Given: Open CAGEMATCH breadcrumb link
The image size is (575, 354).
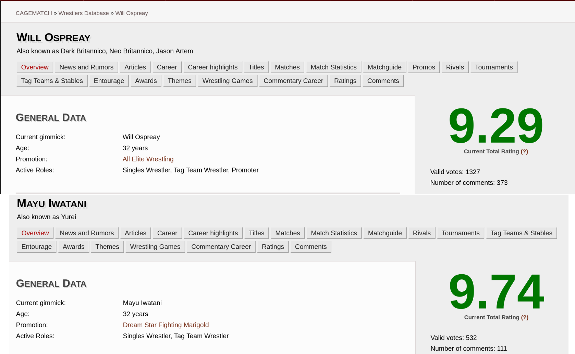Looking at the screenshot, I should pyautogui.click(x=34, y=13).
